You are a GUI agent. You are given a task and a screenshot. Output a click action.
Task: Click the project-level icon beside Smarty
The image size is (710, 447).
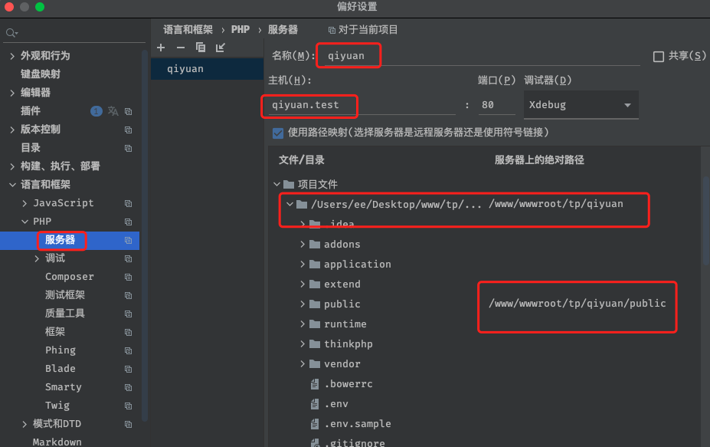128,388
